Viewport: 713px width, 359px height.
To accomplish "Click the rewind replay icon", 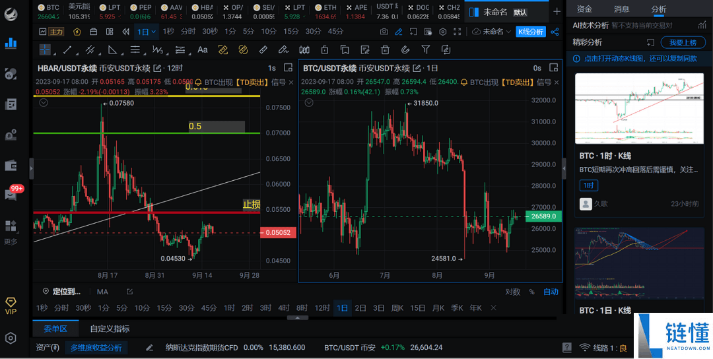I will [x=126, y=32].
